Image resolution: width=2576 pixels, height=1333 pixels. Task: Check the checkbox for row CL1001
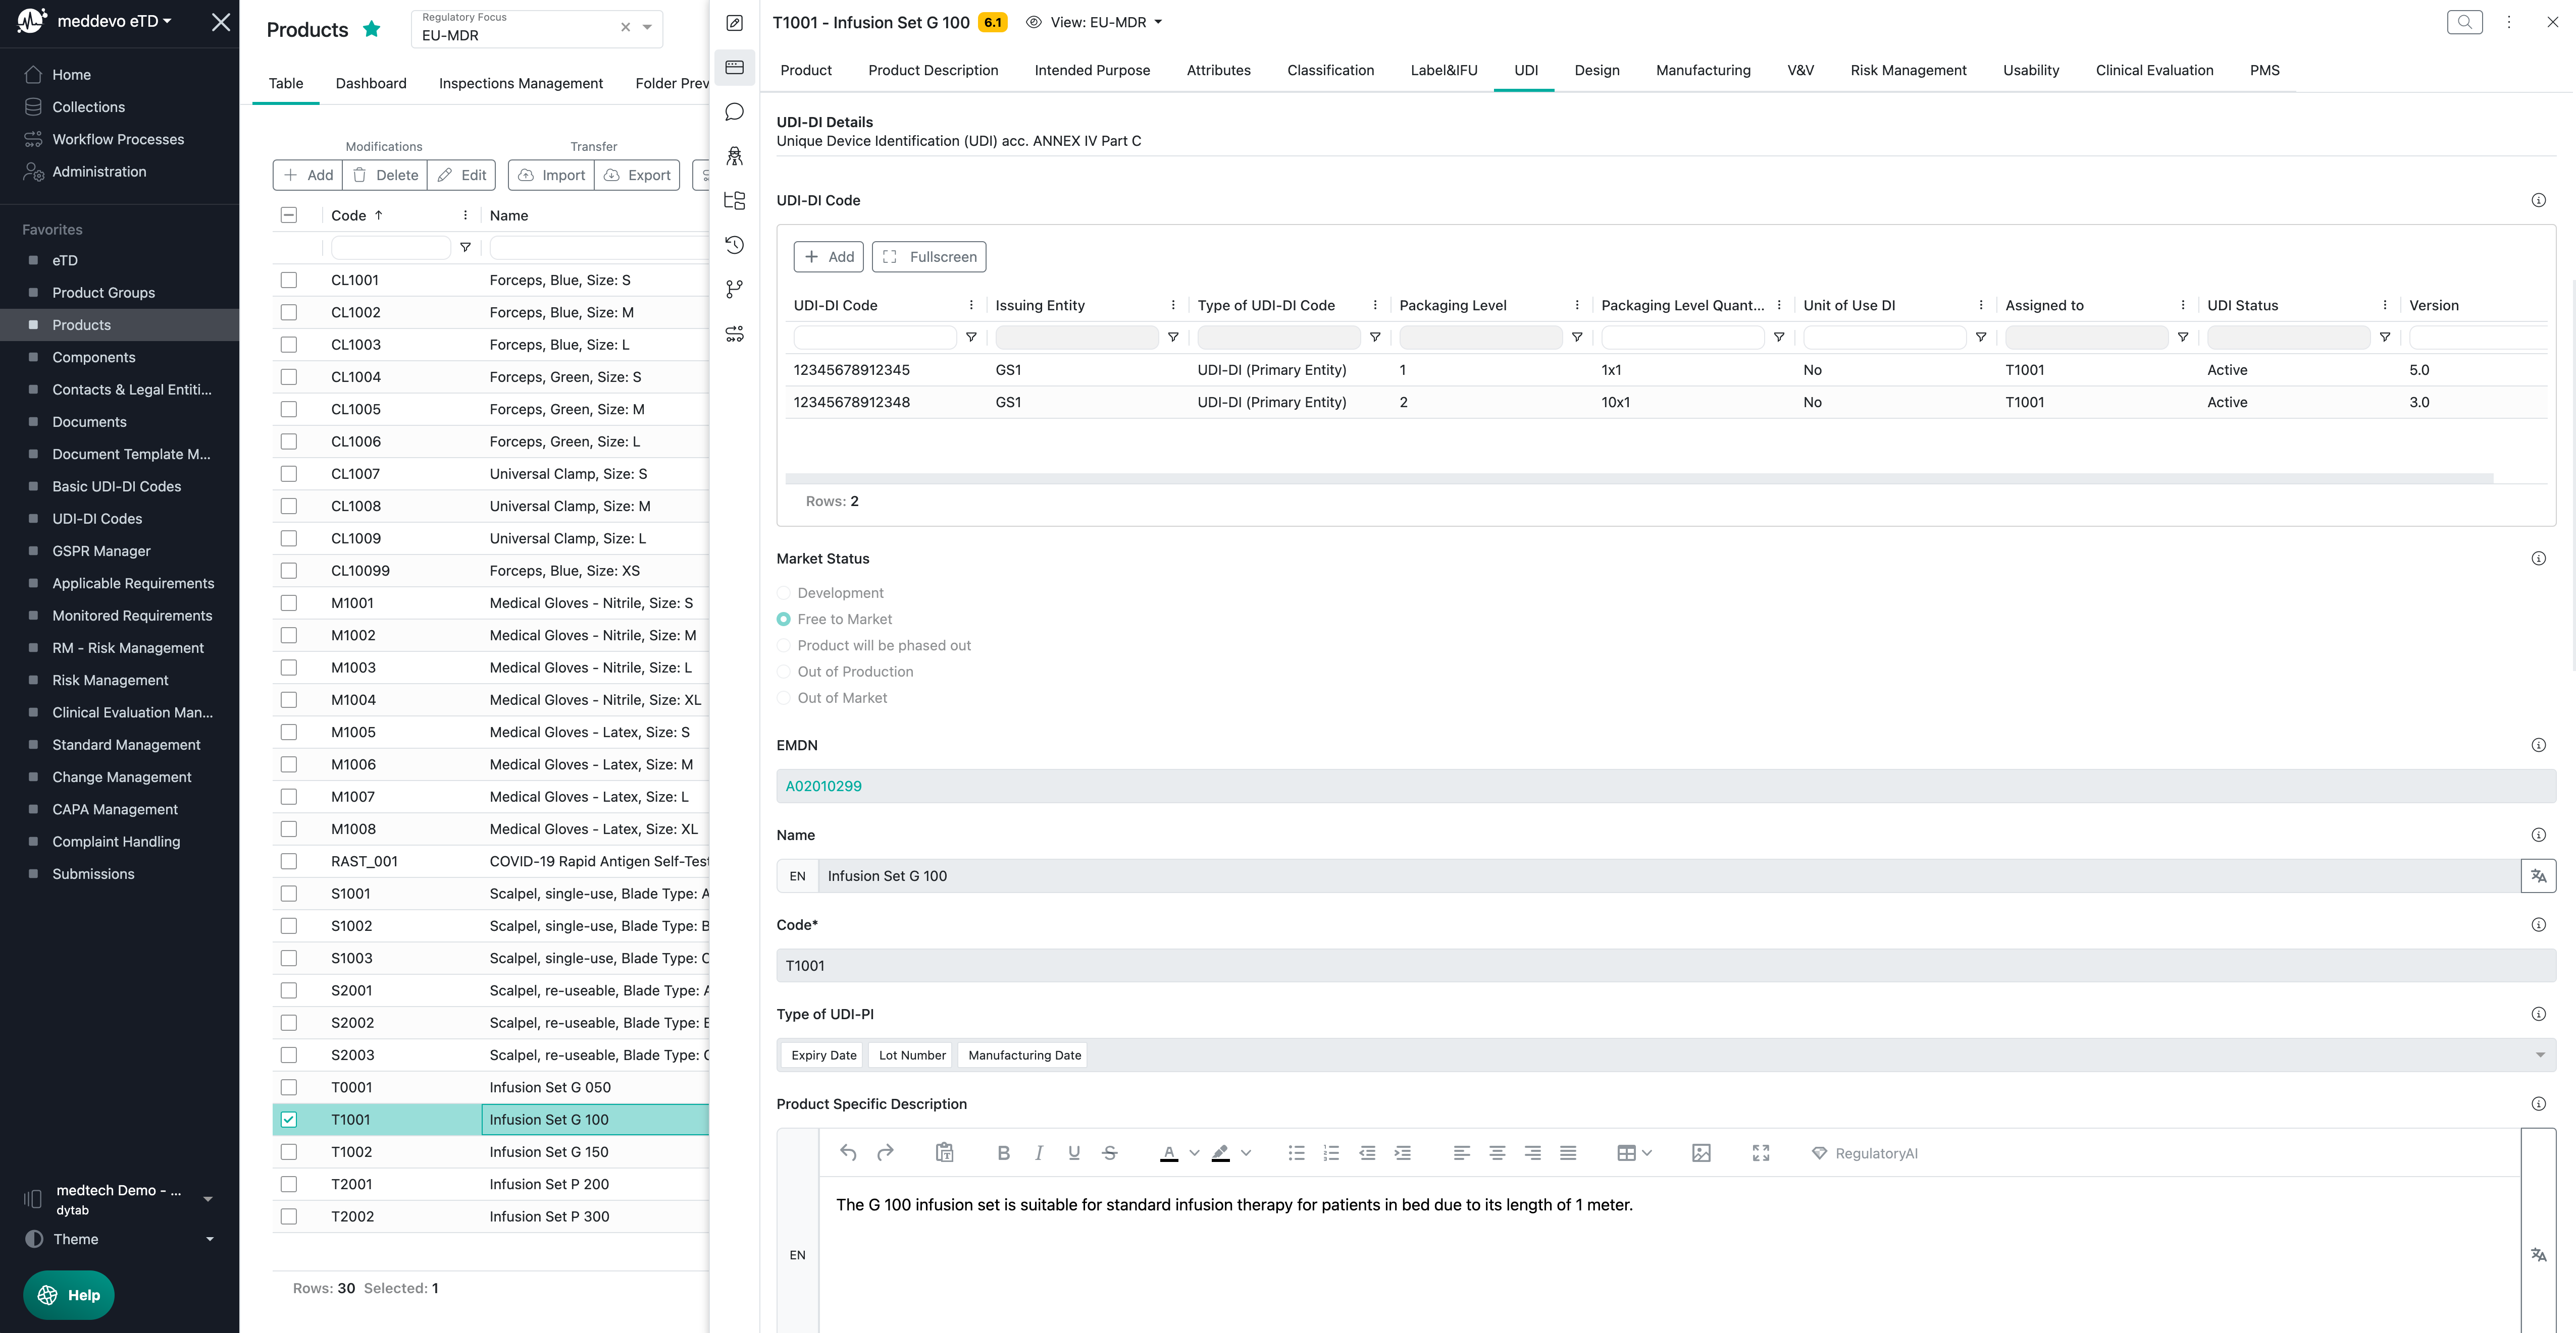(289, 281)
